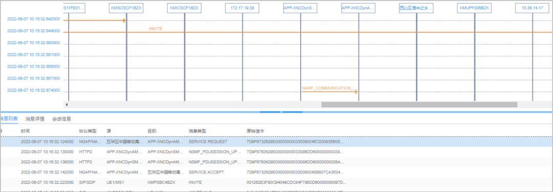Click timestamp 10:15:32.674000 in the diagram
Viewport: 553px width, 192px height.
[33, 90]
